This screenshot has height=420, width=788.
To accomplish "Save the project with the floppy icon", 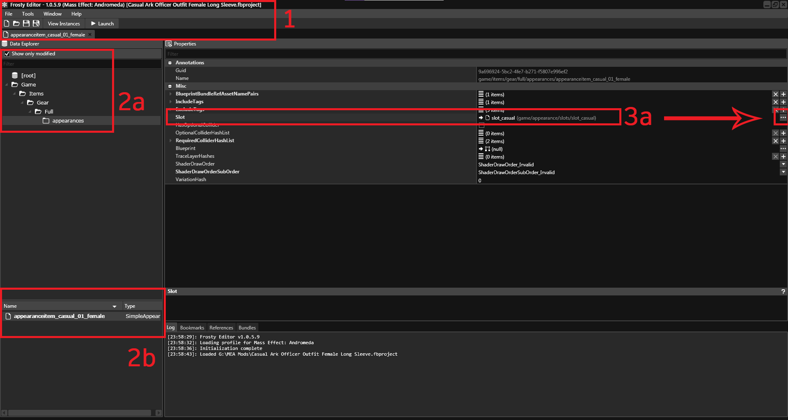I will (x=26, y=23).
